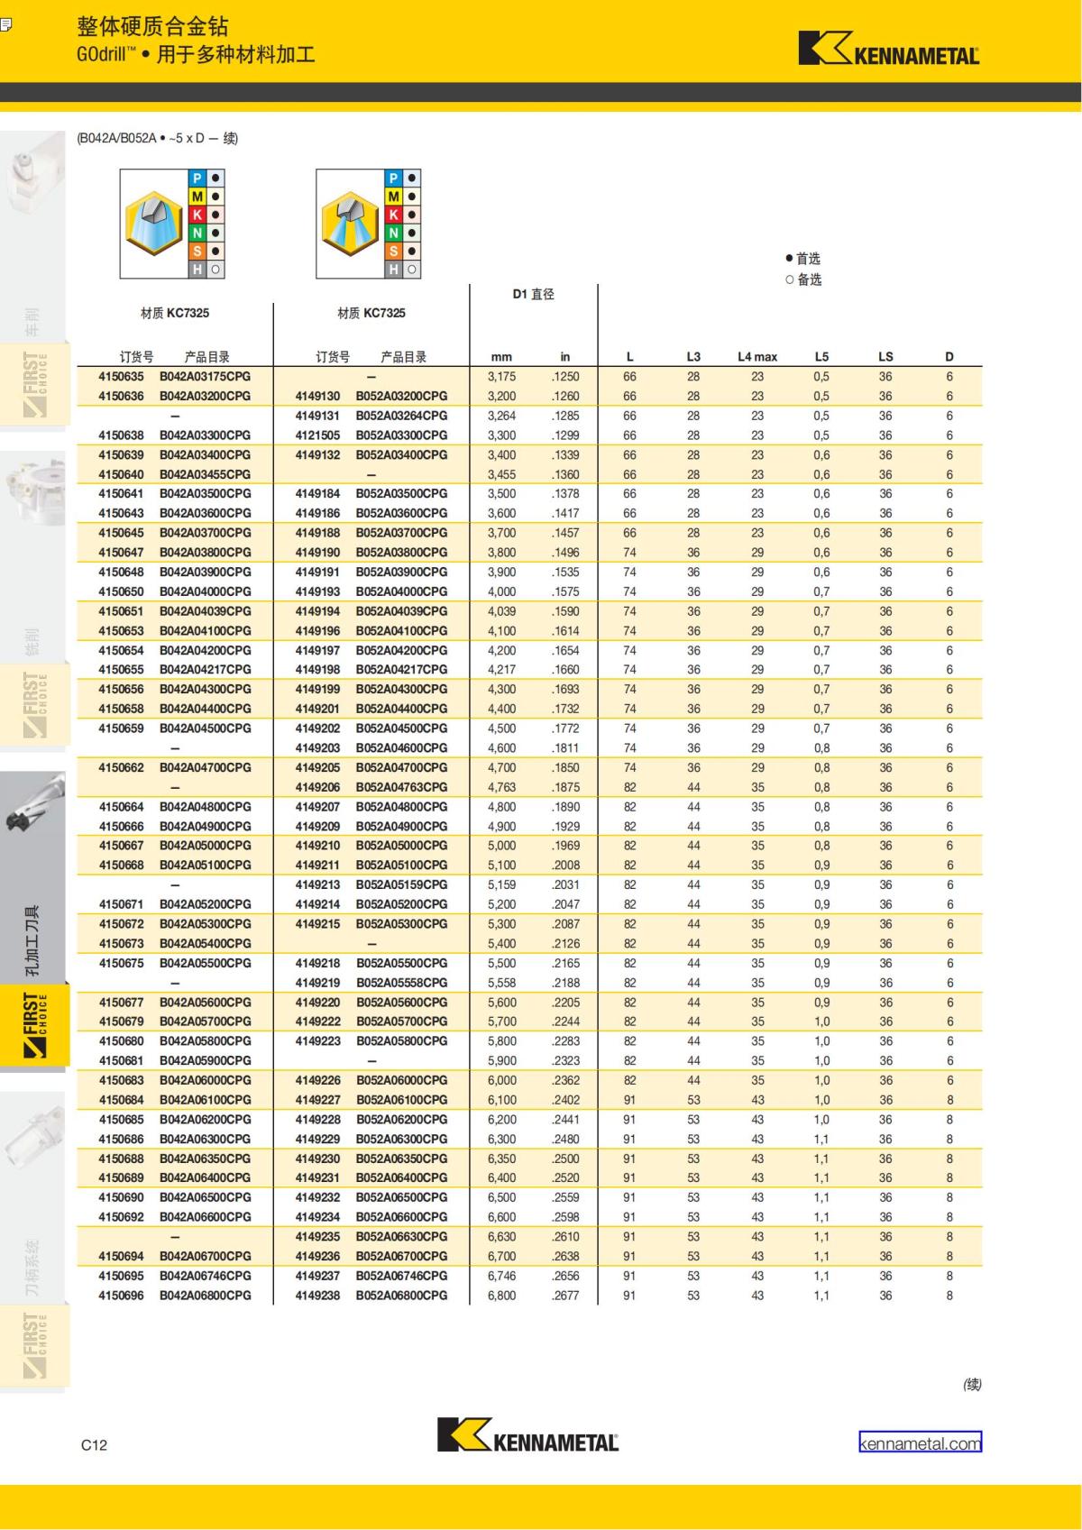Select order number 4150635
This screenshot has width=1082, height=1530.
121,377
